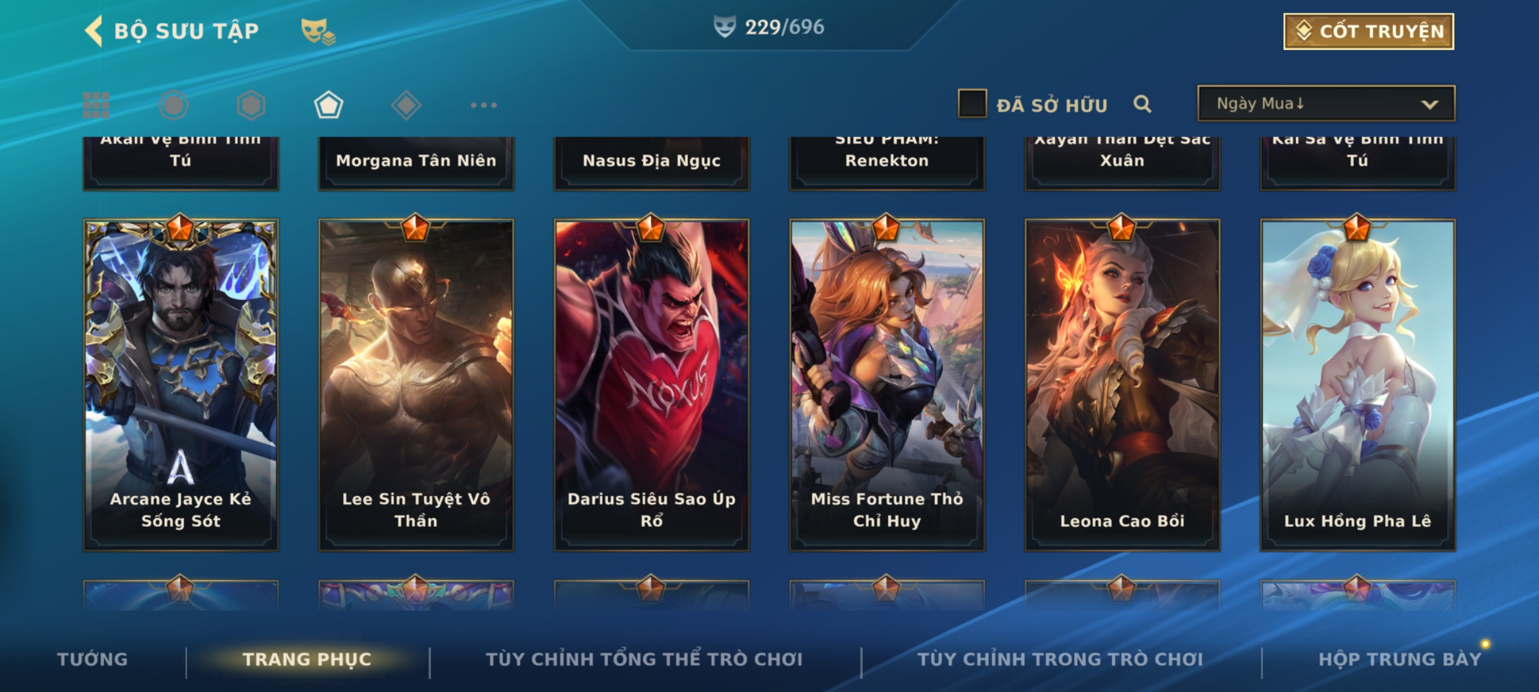The image size is (1539, 692).
Task: Open the Lux Hồng Pha Lê skin card
Action: (x=1358, y=384)
